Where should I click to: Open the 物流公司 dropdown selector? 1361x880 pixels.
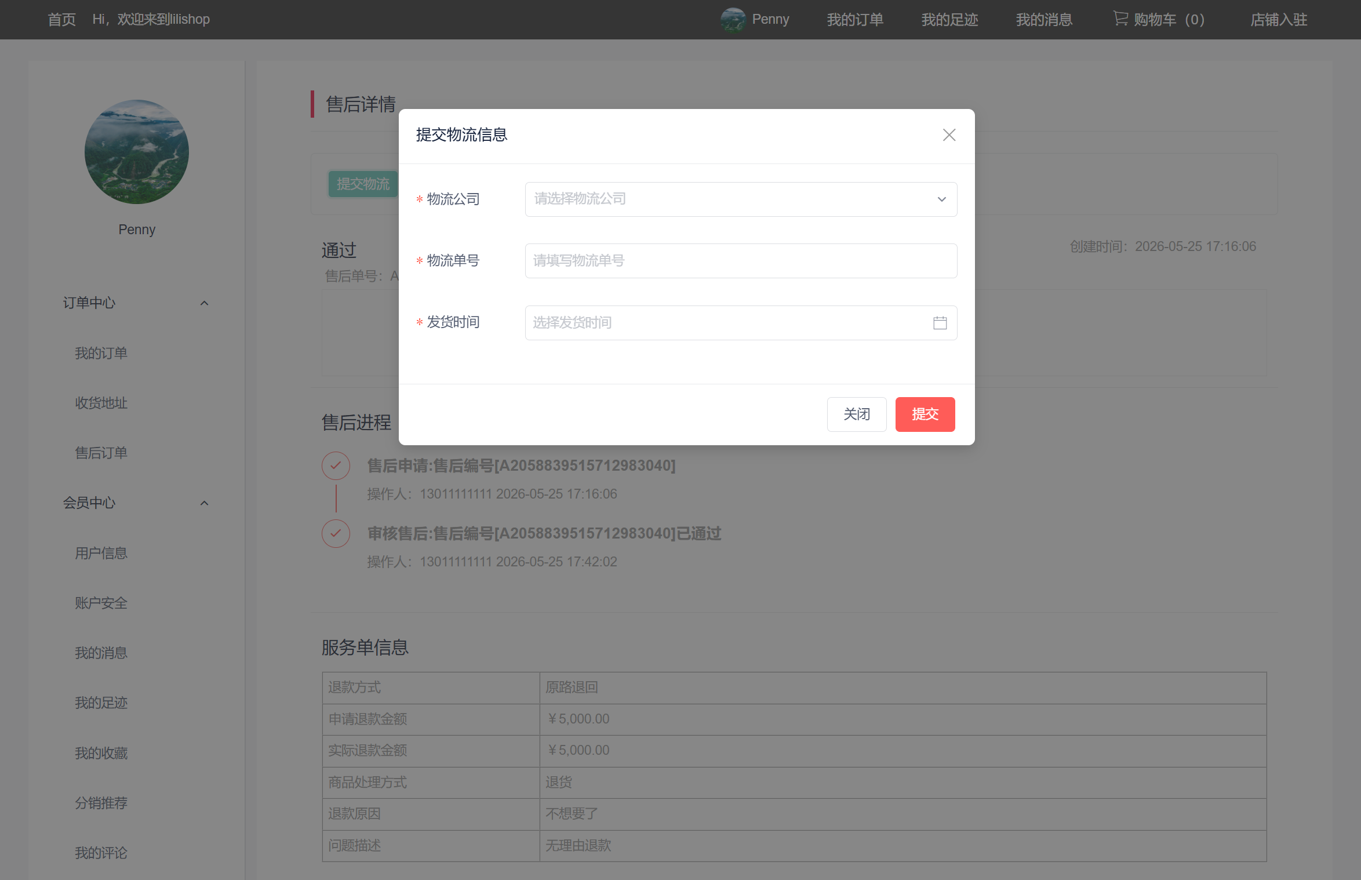coord(741,199)
